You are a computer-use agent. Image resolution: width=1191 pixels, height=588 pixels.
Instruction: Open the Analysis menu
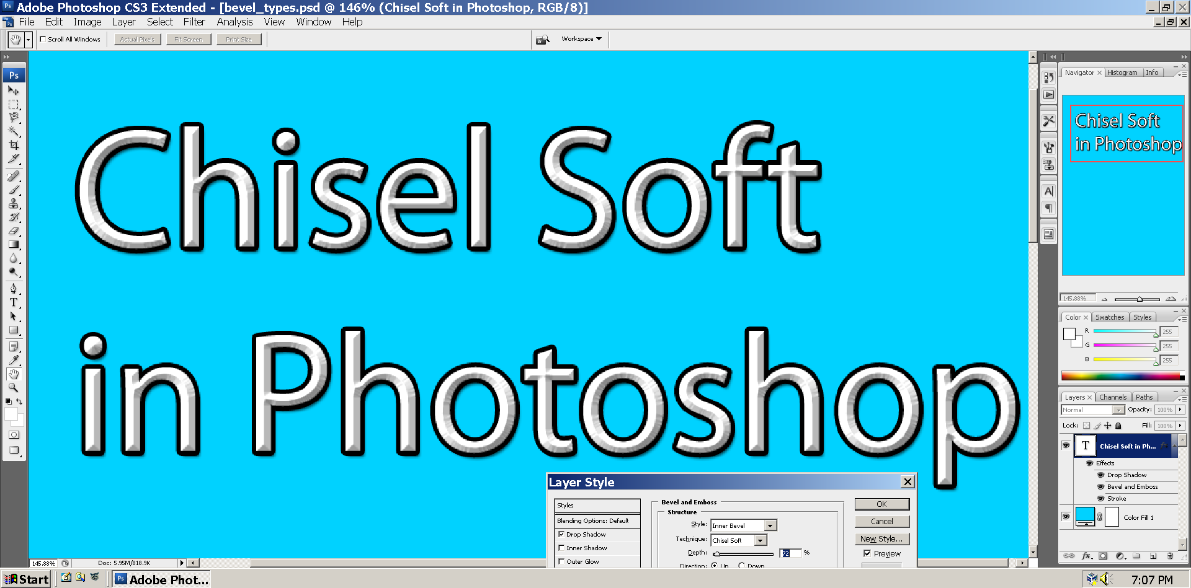click(x=234, y=22)
